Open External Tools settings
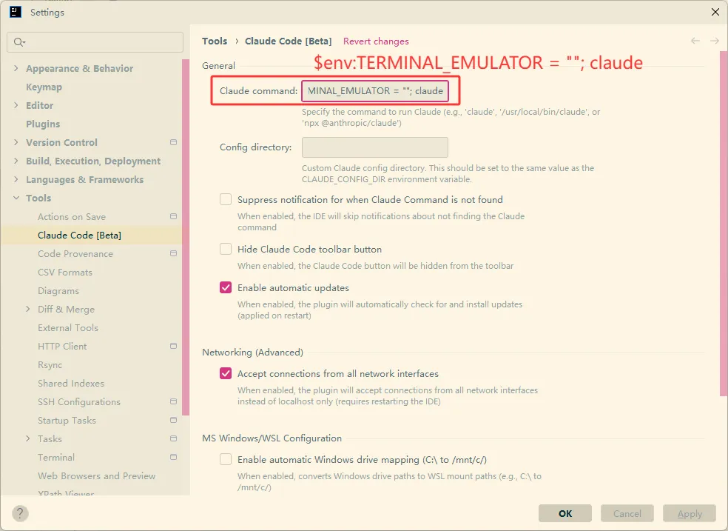This screenshot has width=728, height=531. [68, 327]
